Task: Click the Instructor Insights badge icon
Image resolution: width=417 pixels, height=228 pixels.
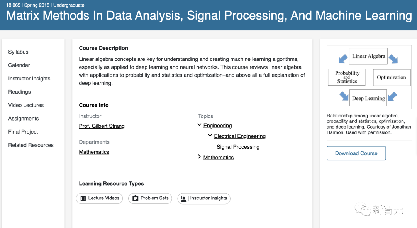Action: (185, 199)
